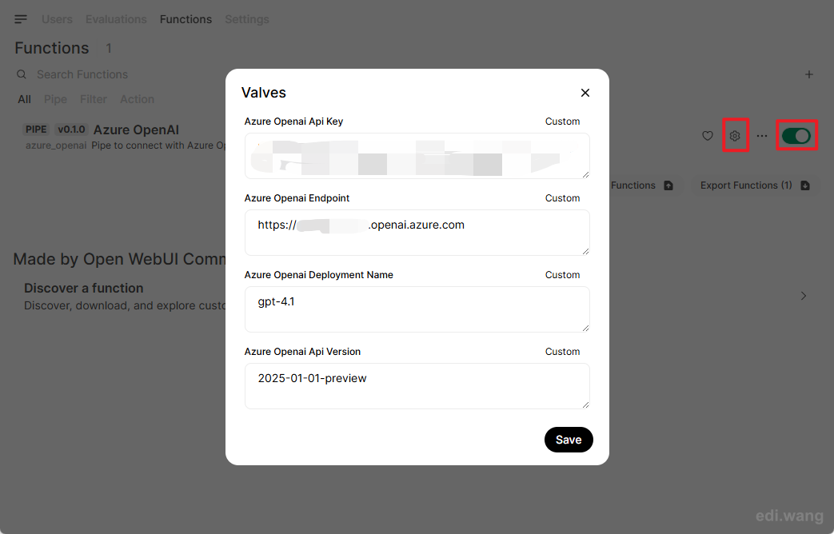Click the Import Functions upload icon
The height and width of the screenshot is (534, 834).
pyautogui.click(x=668, y=185)
